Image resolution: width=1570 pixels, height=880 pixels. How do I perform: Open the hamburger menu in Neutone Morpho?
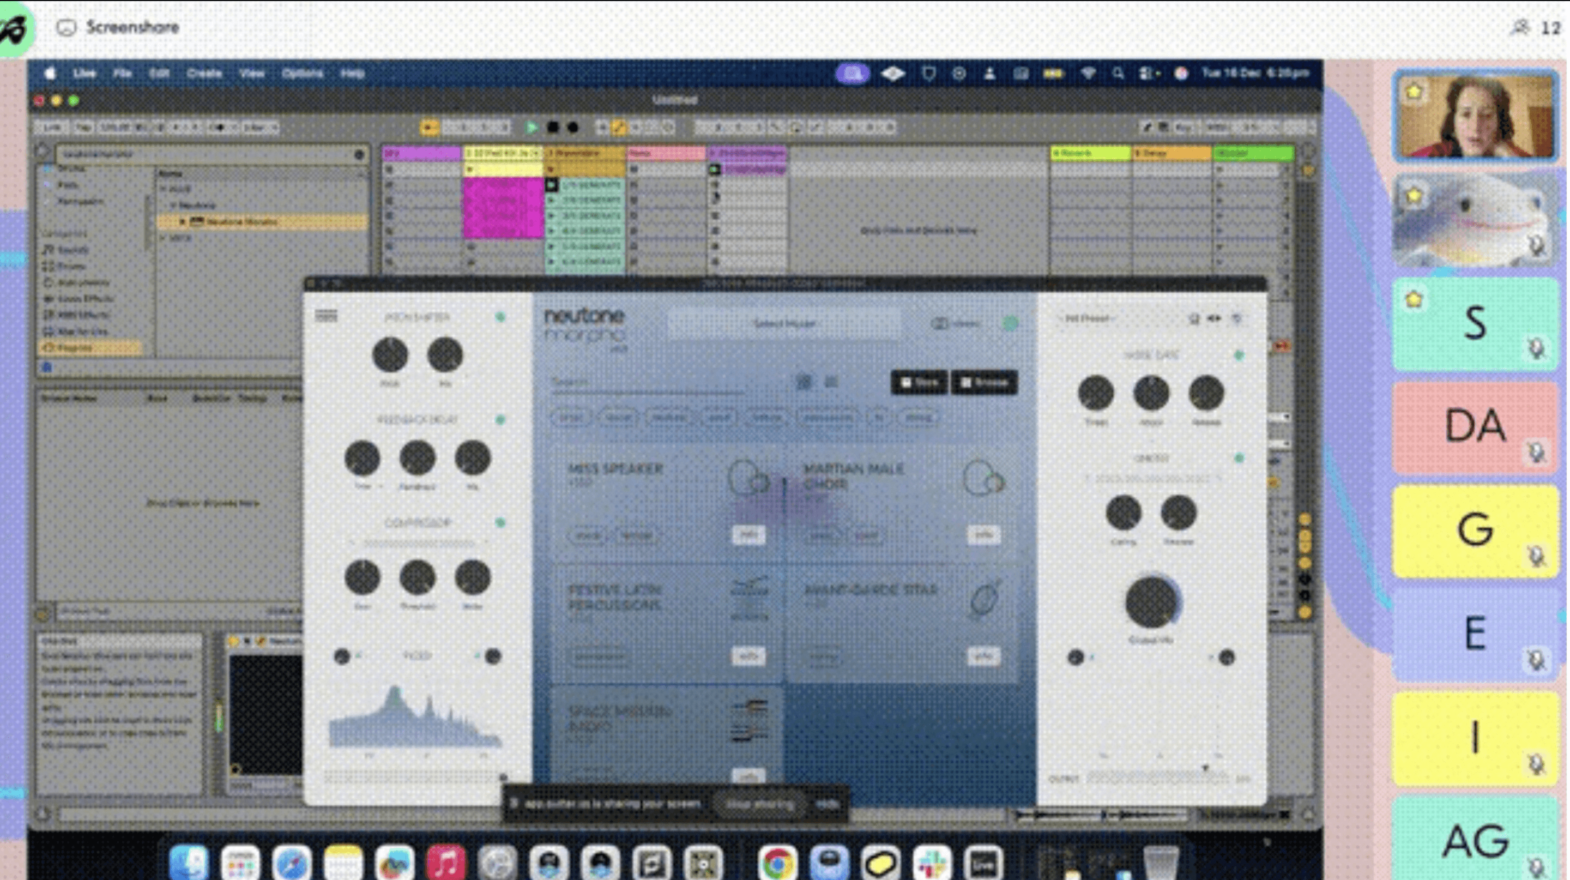point(326,316)
